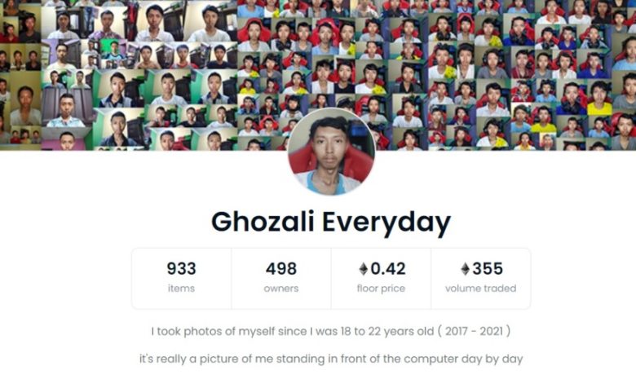636x383 pixels.
Task: Click the 355 volume traded value
Action: [x=488, y=269]
